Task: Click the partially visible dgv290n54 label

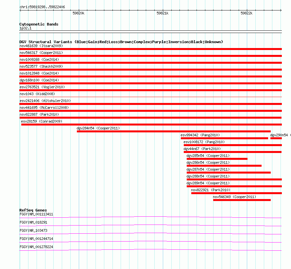Action: [x=280, y=135]
